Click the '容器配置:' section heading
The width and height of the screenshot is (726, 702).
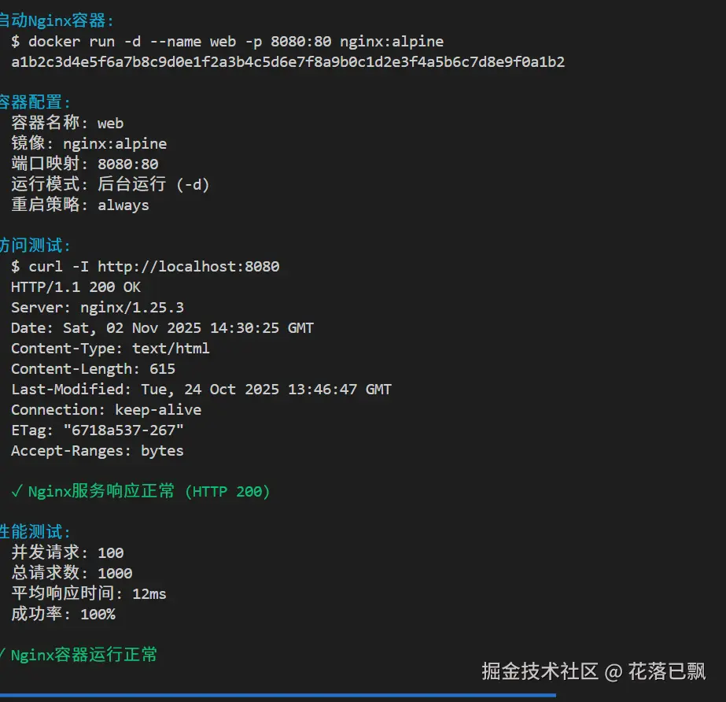point(35,102)
